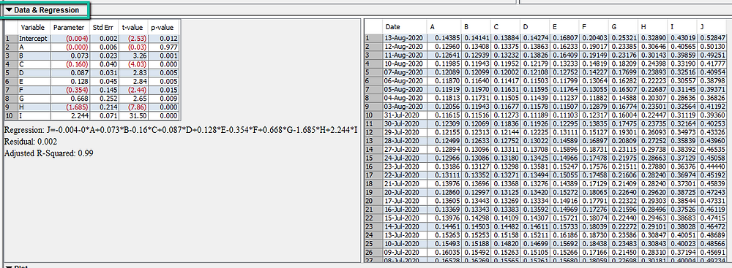Click the regression equation text
The height and width of the screenshot is (268, 732).
coord(181,129)
